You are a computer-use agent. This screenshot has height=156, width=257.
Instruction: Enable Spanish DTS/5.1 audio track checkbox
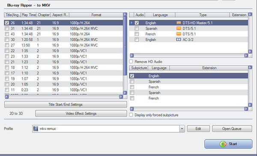[137, 28]
